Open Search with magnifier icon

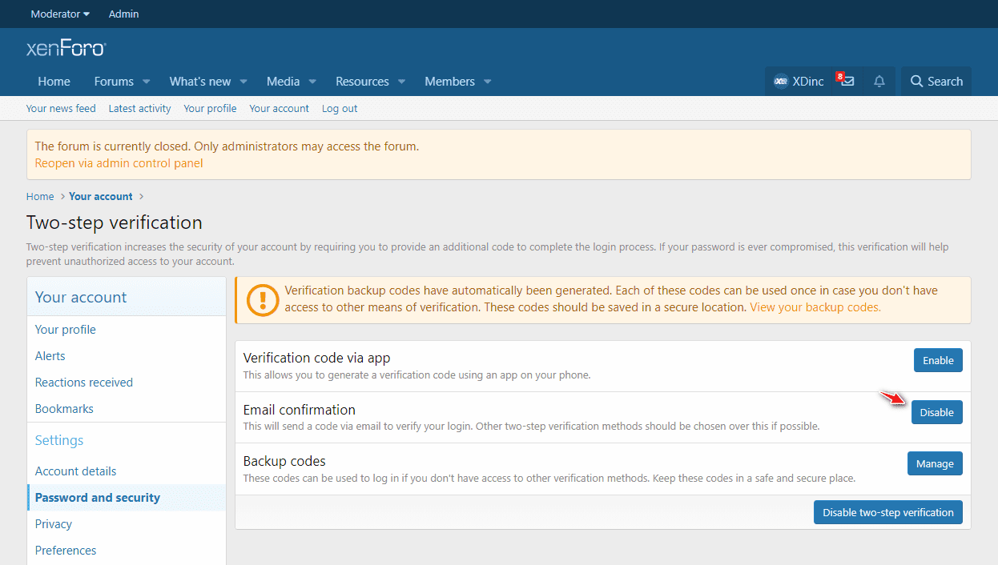(x=936, y=82)
